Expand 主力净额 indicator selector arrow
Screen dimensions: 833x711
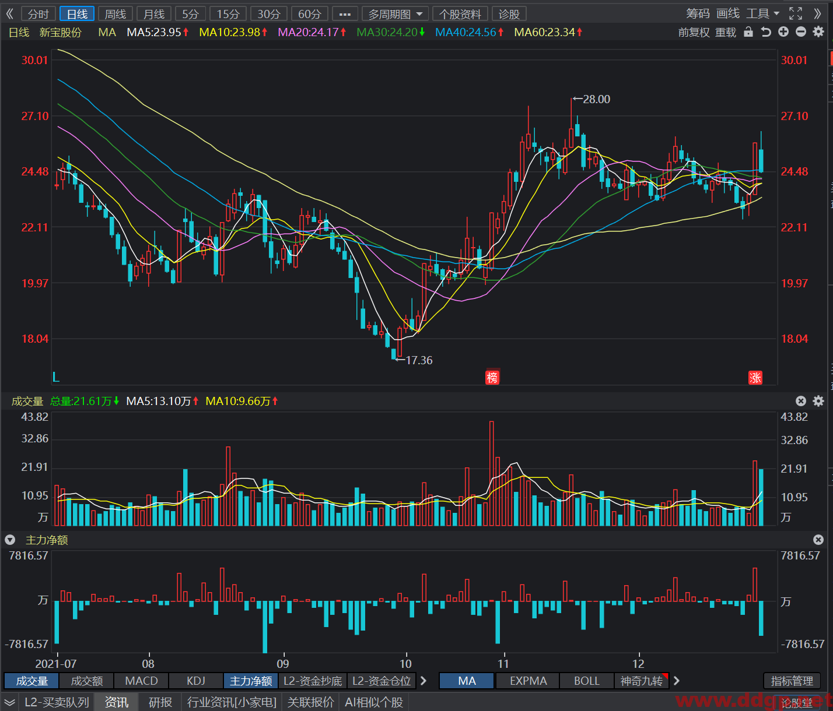tap(10, 540)
